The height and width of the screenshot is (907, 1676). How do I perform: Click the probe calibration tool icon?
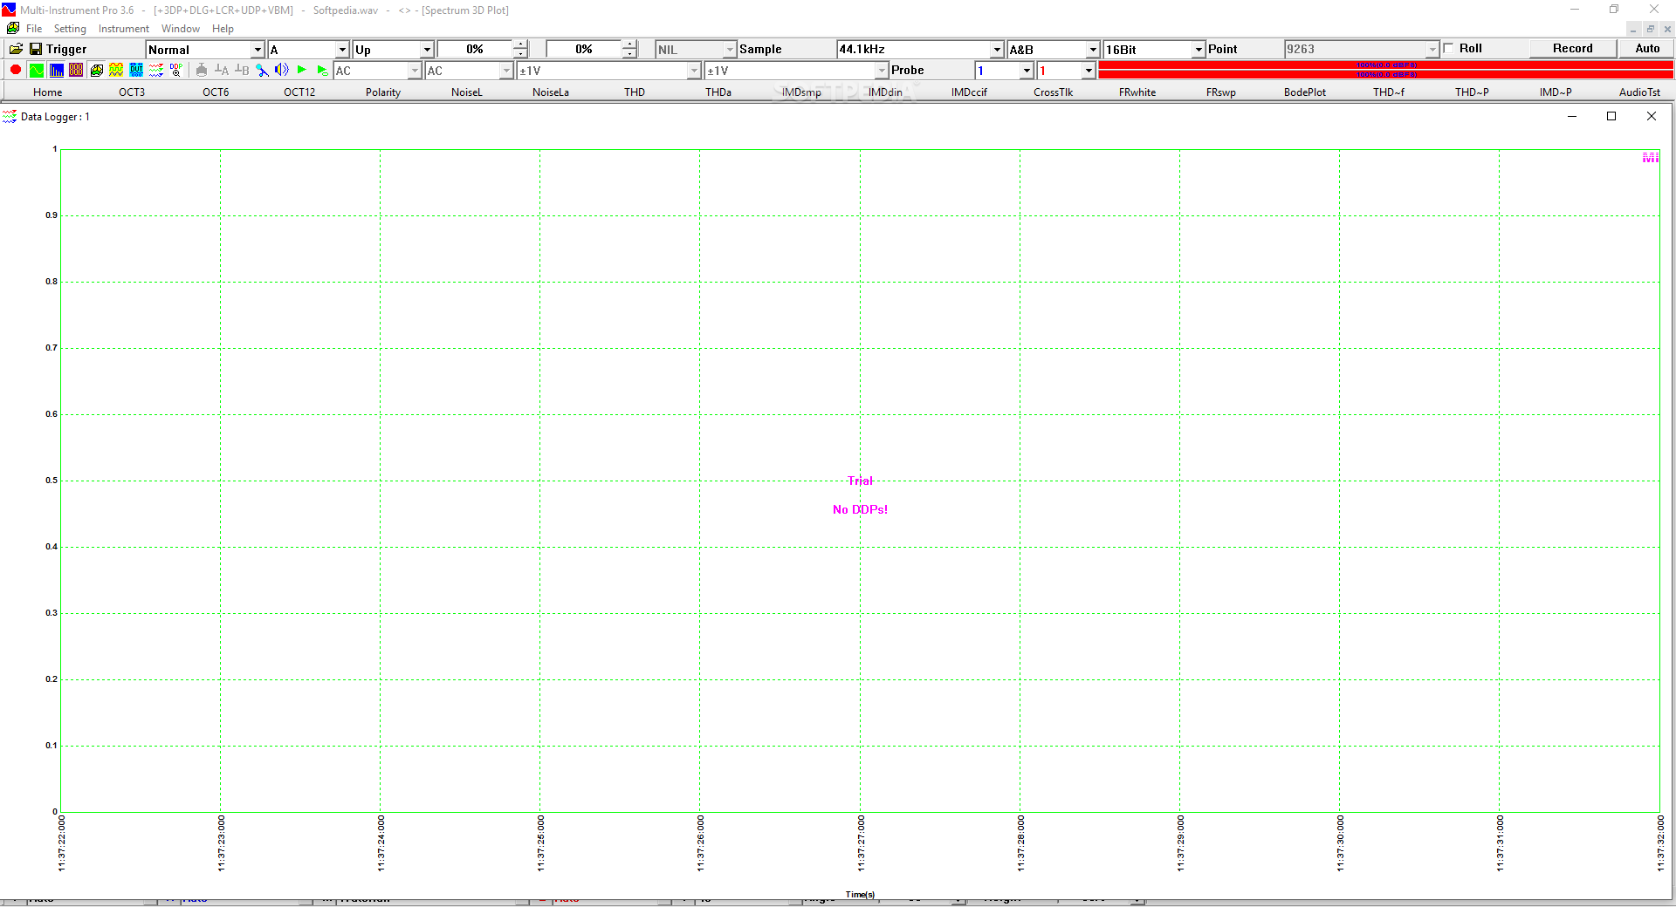[262, 70]
